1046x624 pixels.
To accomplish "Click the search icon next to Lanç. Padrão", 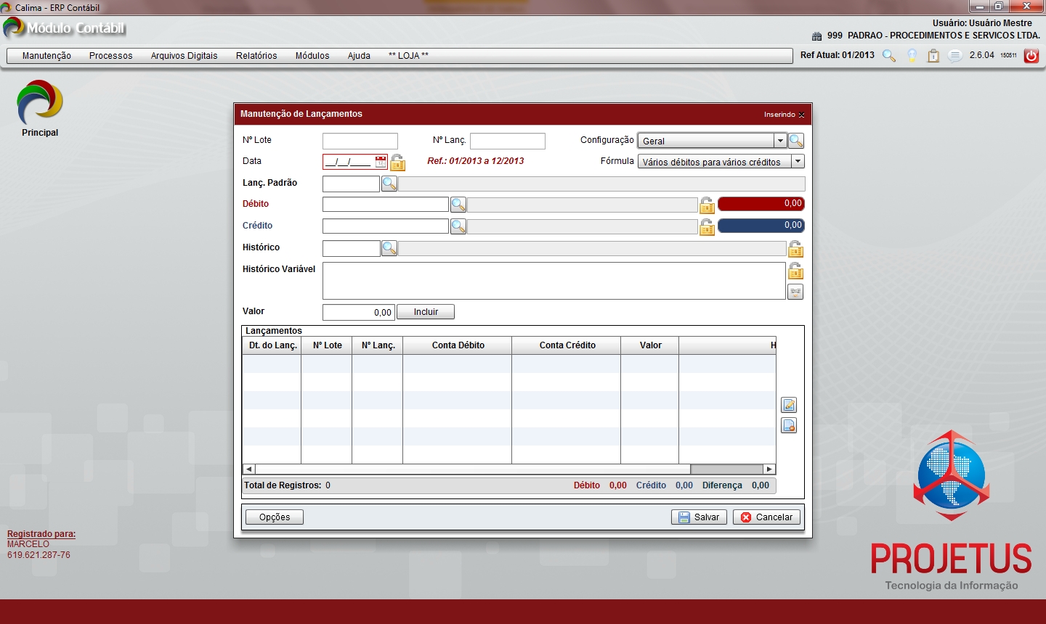I will click(389, 184).
